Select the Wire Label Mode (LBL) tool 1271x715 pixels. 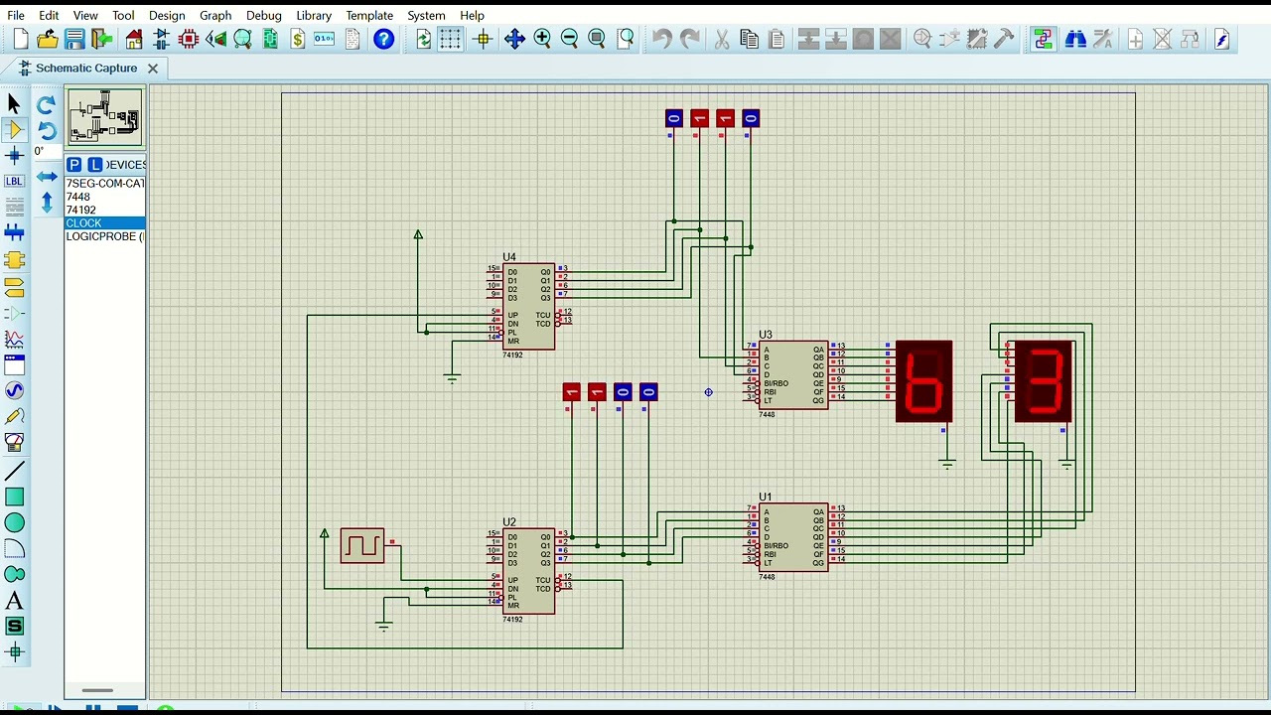14,181
